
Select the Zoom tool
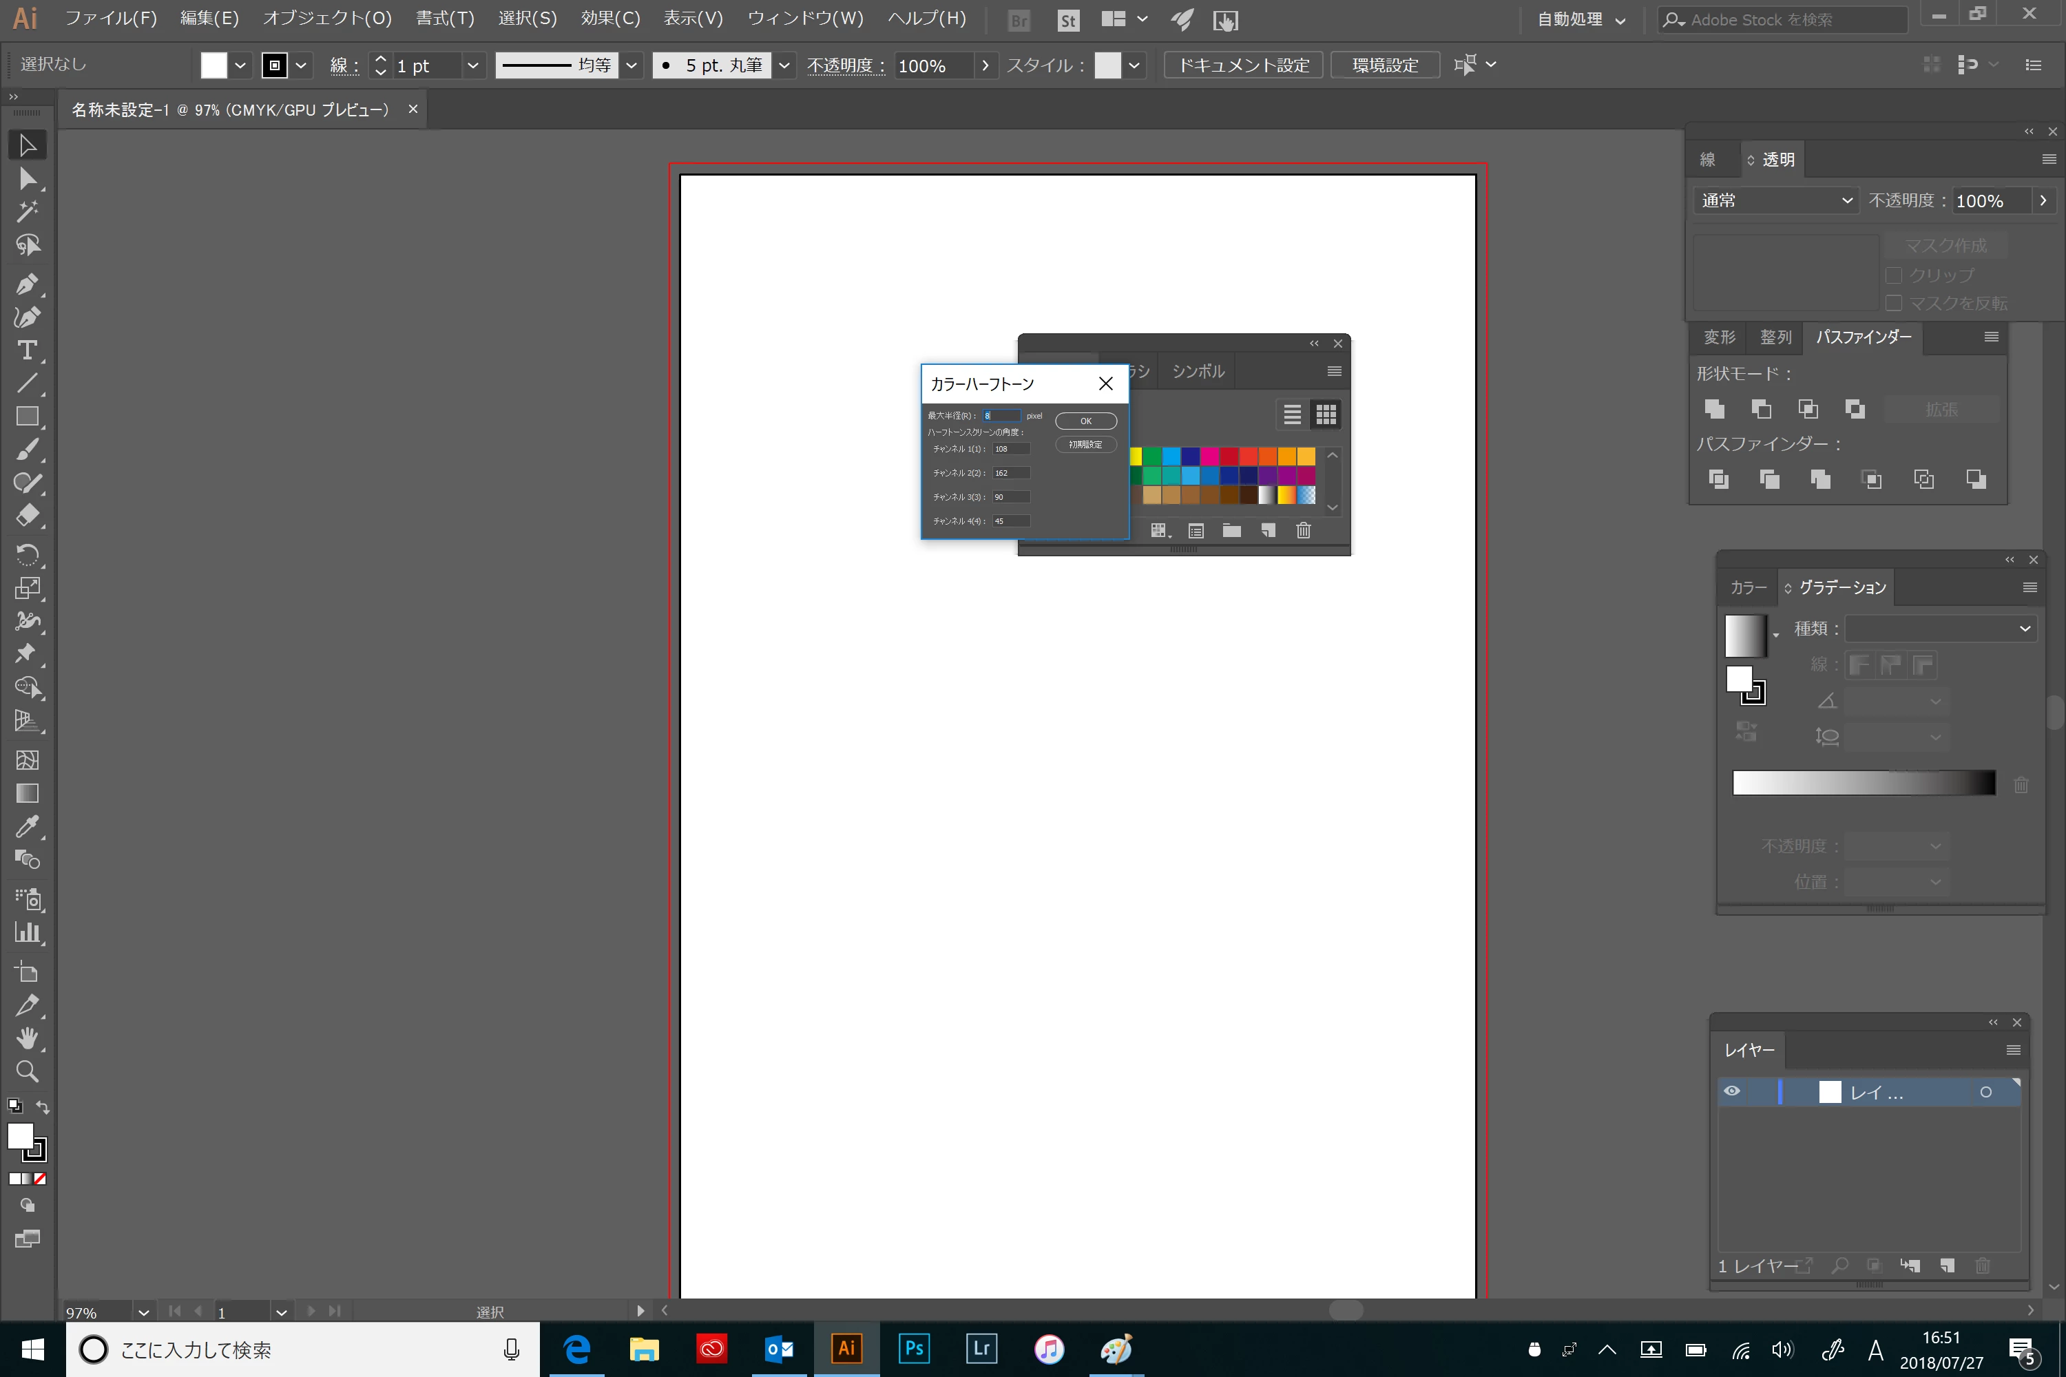[x=26, y=1071]
